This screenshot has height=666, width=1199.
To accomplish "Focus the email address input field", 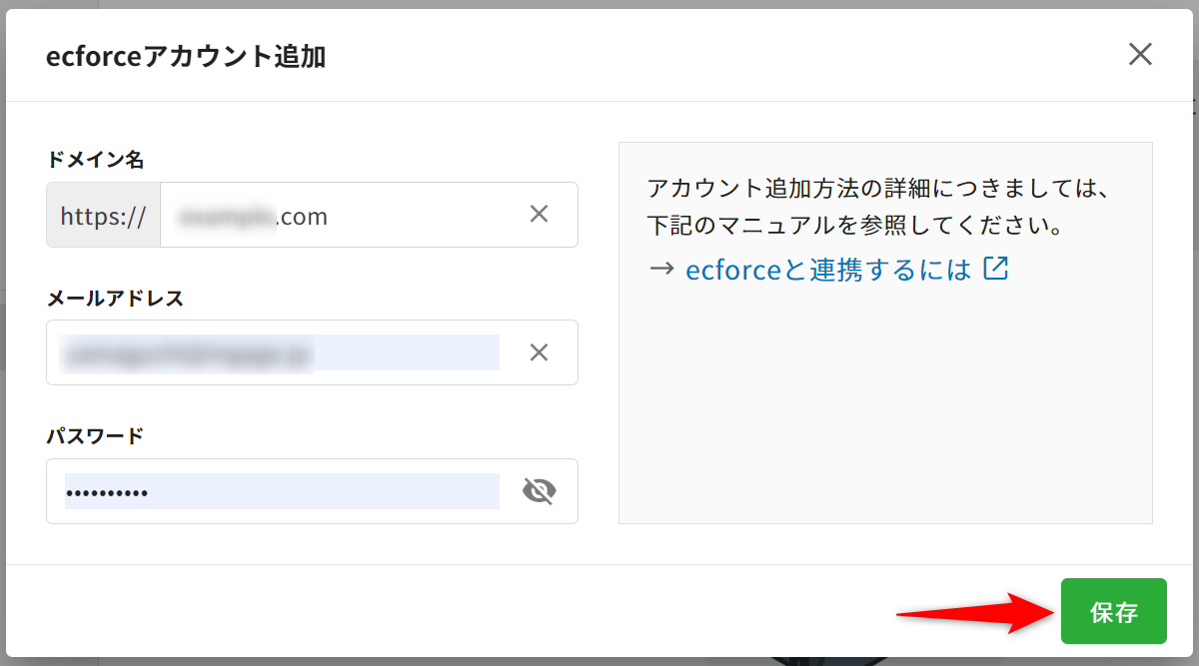I will click(x=280, y=352).
